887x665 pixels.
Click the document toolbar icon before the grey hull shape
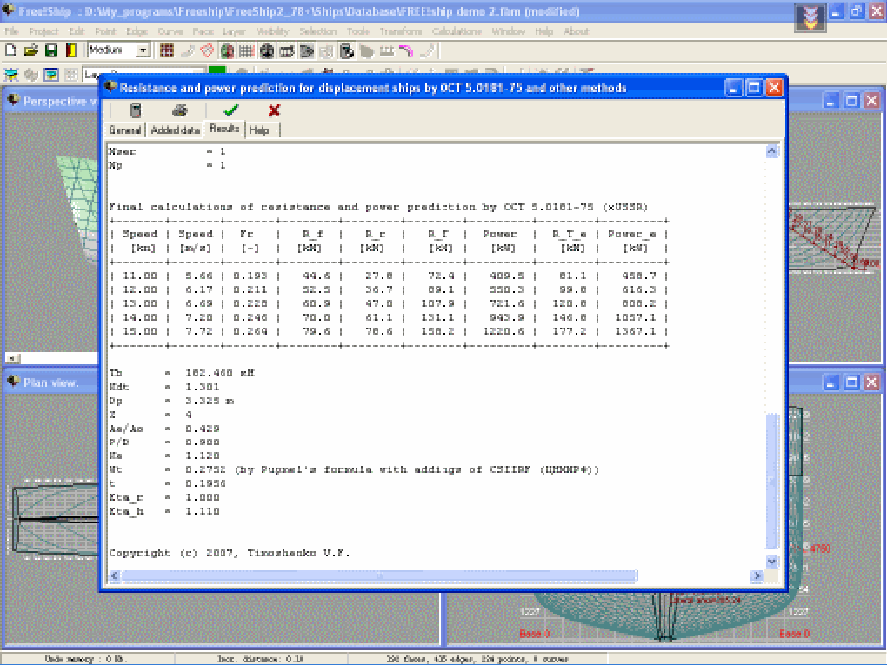click(347, 51)
